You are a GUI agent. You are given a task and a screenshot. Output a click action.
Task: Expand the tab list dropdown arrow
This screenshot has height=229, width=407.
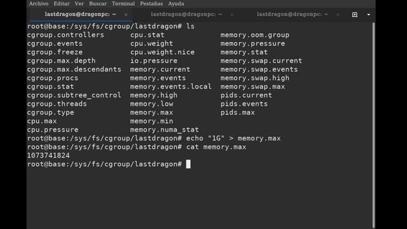click(369, 15)
